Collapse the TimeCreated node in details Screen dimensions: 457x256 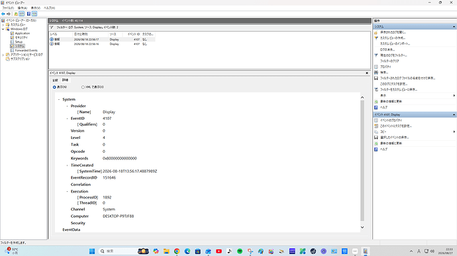[x=67, y=165]
